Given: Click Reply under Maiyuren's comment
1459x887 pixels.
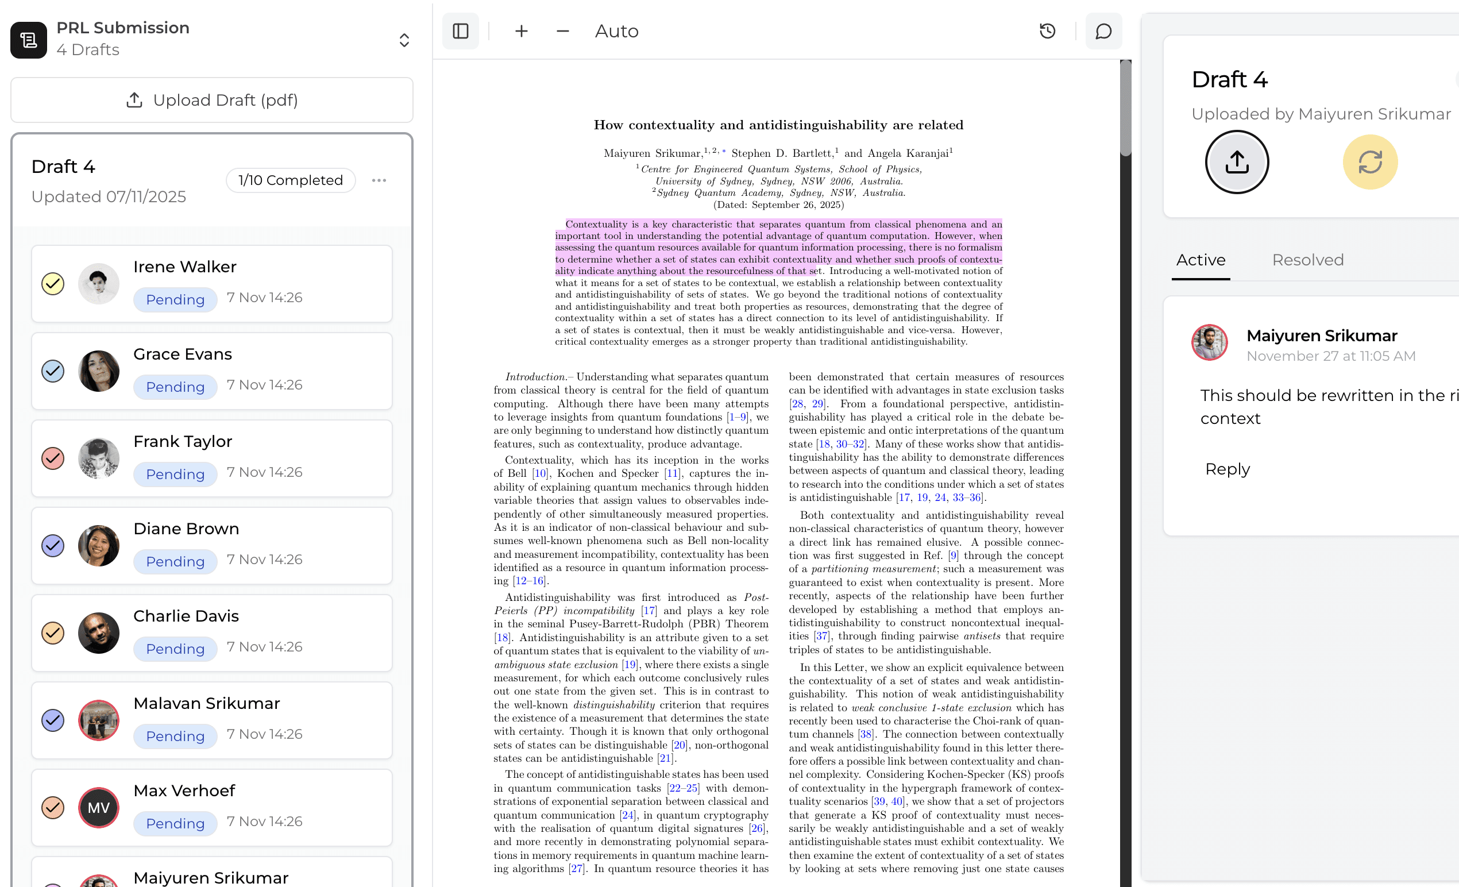Looking at the screenshot, I should pyautogui.click(x=1227, y=469).
